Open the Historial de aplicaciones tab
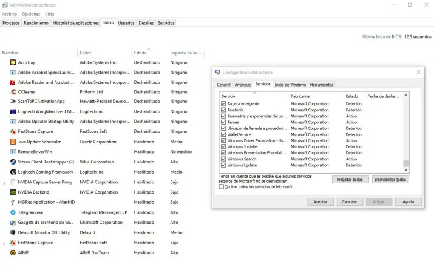 pos(75,23)
